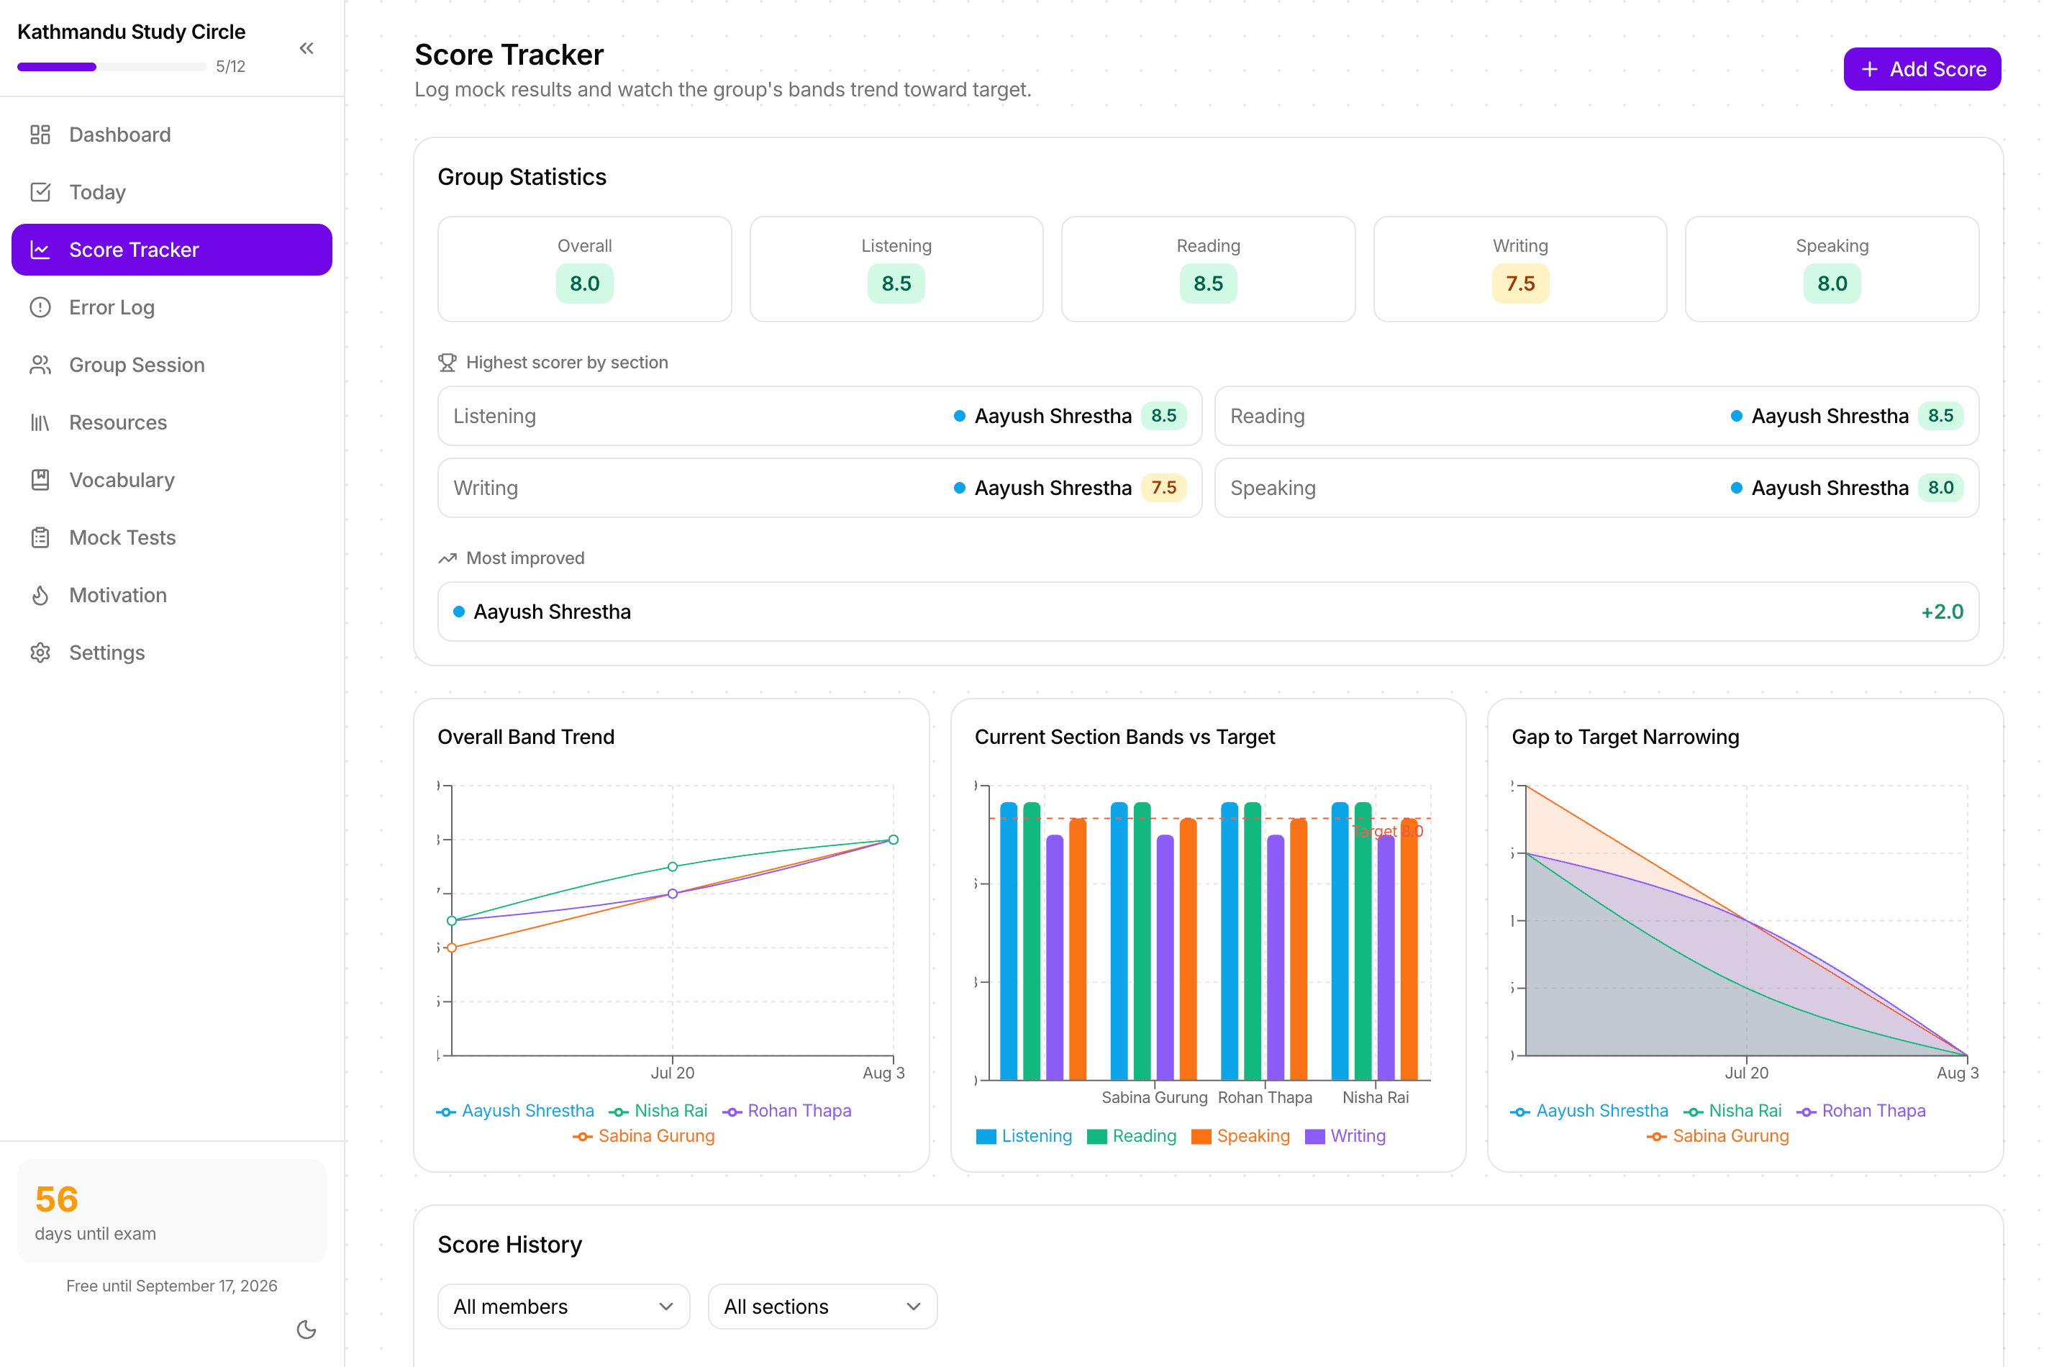Click the Mock Tests clipboard icon

[40, 537]
